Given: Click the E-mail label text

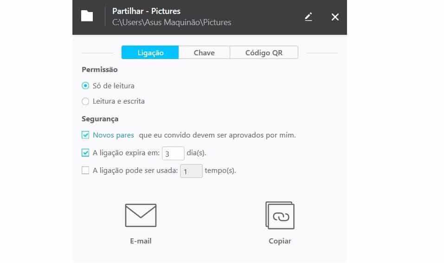Looking at the screenshot, I should click(x=141, y=241).
